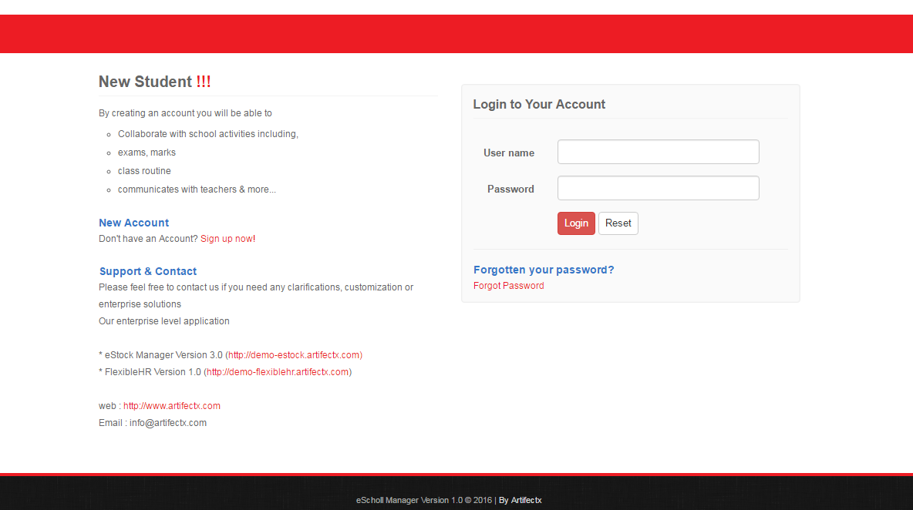Image resolution: width=913 pixels, height=510 pixels.
Task: Click the Password label text
Action: click(x=510, y=189)
